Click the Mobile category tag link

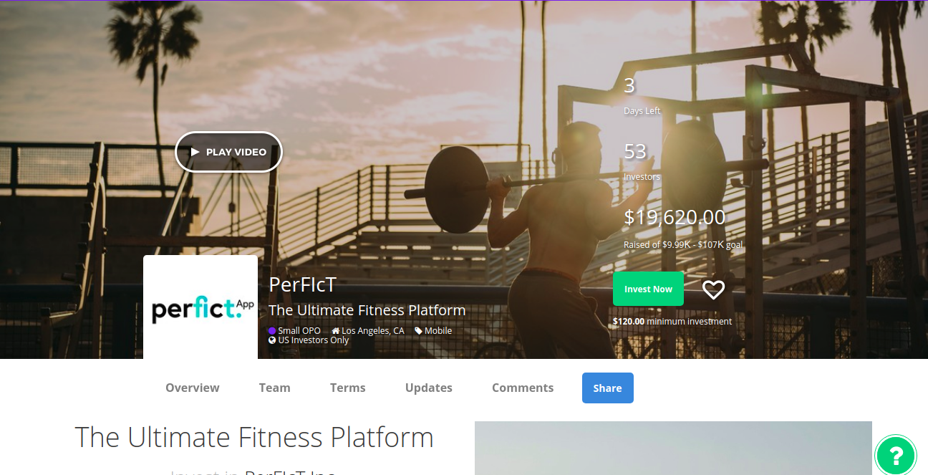pyautogui.click(x=438, y=331)
